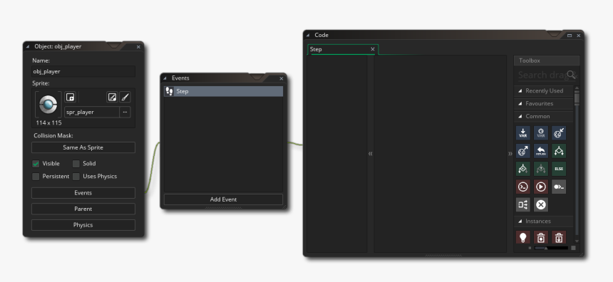Click the toolbox icon size slider

point(551,248)
